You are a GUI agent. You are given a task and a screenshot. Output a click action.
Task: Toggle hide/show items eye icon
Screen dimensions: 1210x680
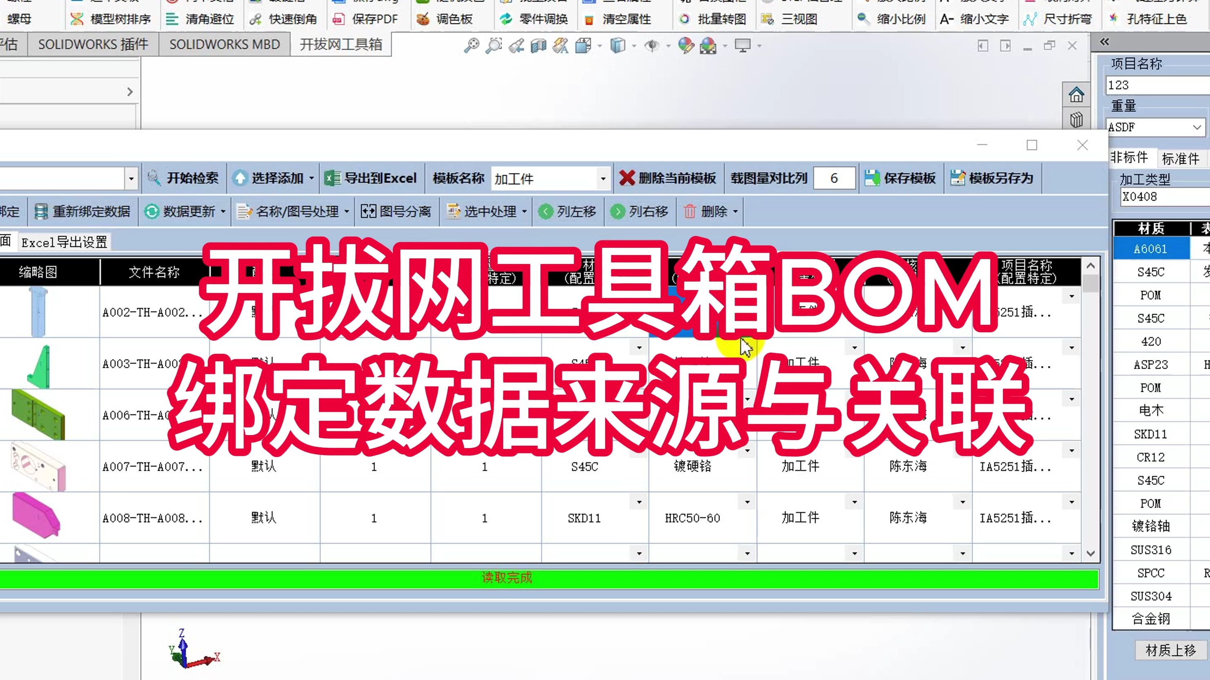tap(651, 46)
